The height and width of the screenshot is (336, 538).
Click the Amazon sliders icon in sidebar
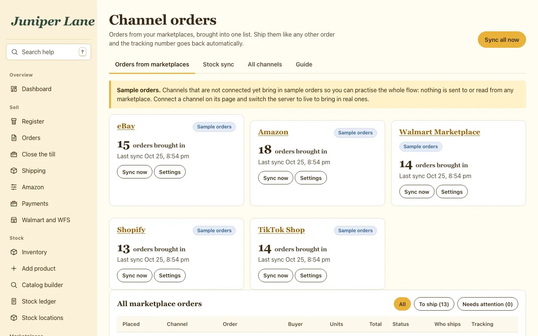coord(14,187)
